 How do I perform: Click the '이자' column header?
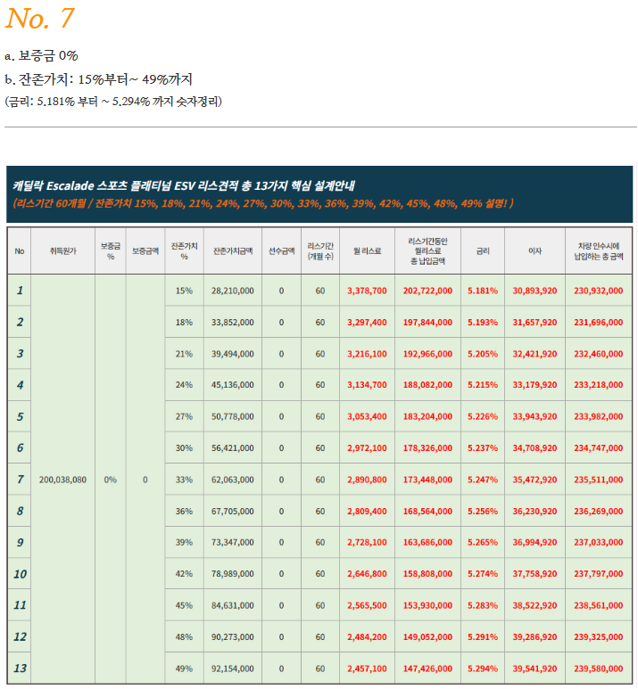(x=534, y=250)
